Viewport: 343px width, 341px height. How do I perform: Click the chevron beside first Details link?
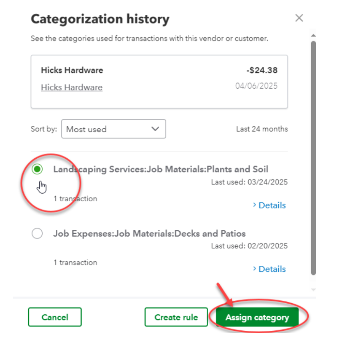click(x=254, y=205)
